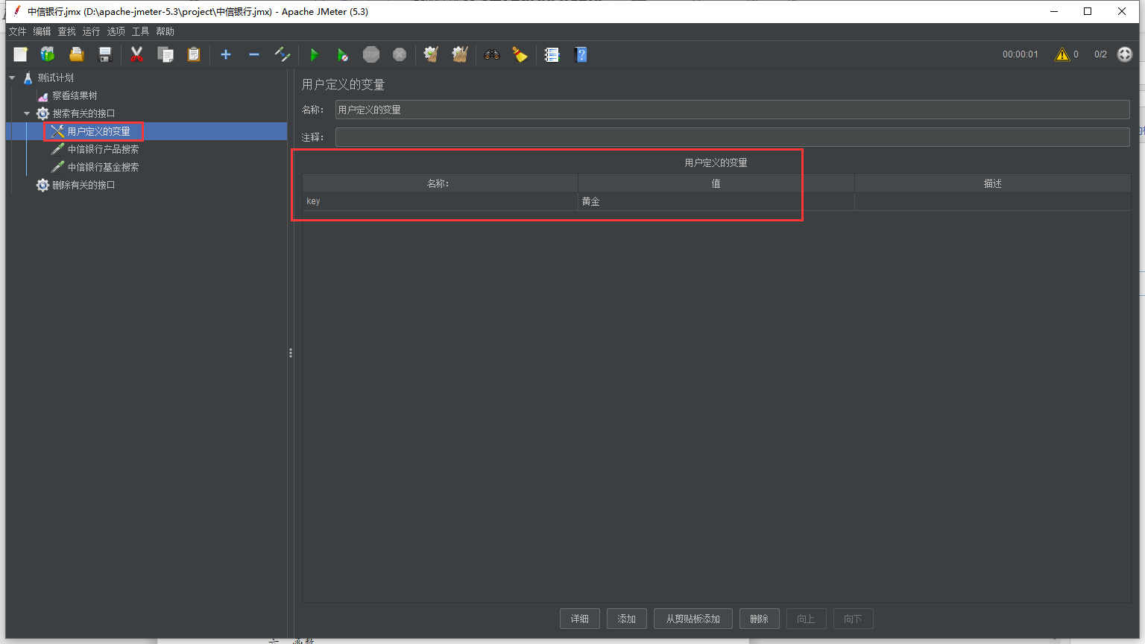
Task: Click the 值 column header
Action: (x=716, y=183)
